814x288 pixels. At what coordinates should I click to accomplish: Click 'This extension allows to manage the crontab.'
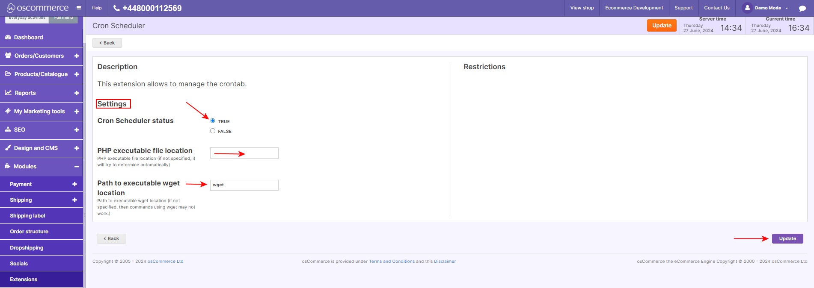(x=172, y=84)
